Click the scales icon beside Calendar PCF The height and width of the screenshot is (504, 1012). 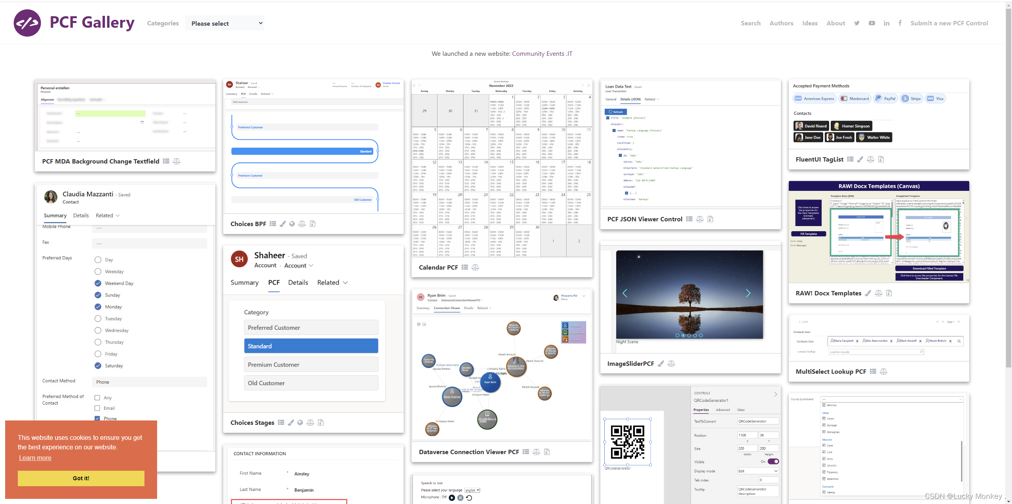tap(475, 267)
